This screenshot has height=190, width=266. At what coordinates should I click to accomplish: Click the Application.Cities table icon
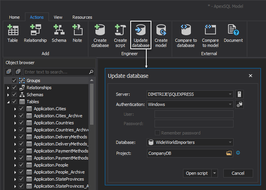[29, 109]
